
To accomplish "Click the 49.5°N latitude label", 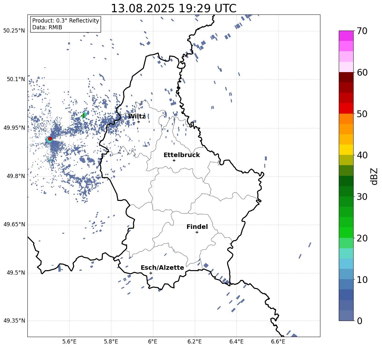I will point(16,273).
